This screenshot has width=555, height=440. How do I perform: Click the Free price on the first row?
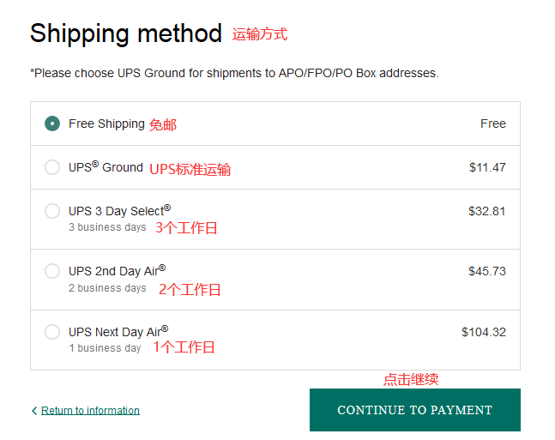pyautogui.click(x=492, y=124)
